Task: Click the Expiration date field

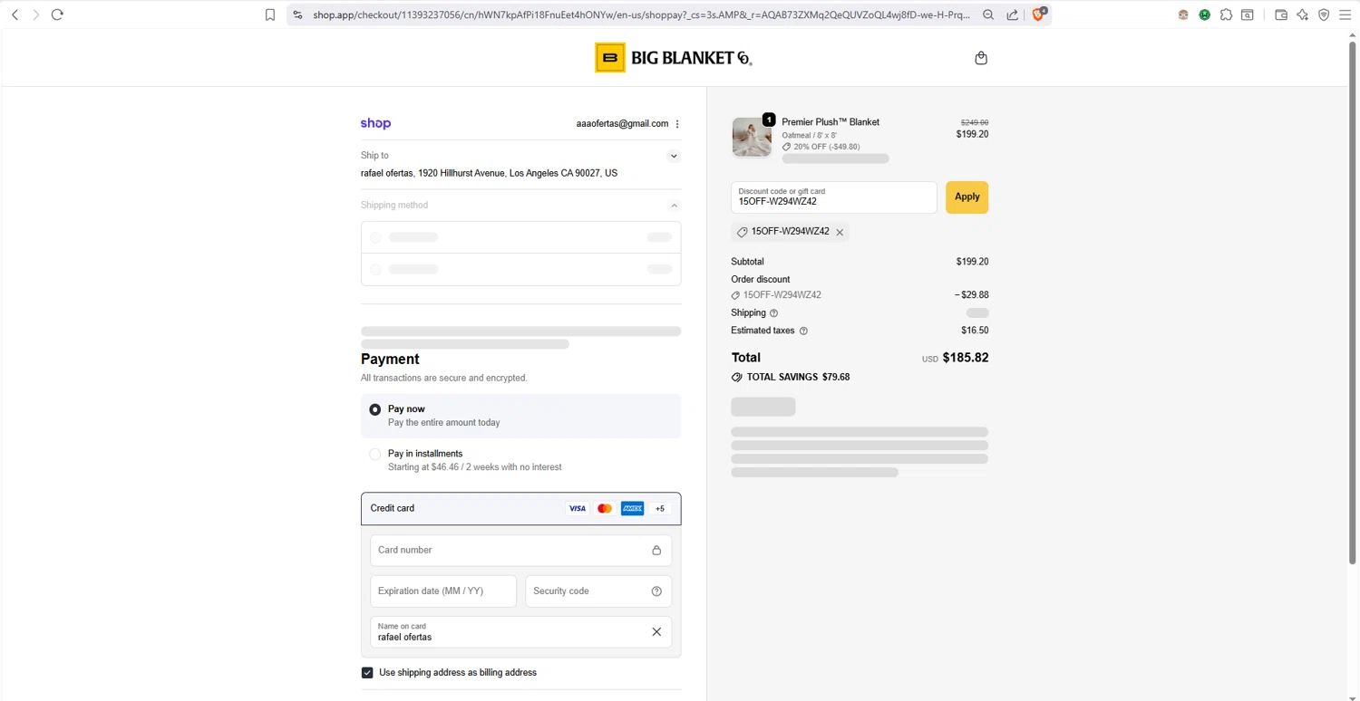Action: pos(443,591)
